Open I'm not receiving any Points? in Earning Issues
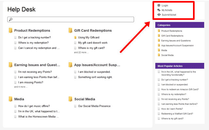209x130 pixels. pyautogui.click(x=35, y=72)
